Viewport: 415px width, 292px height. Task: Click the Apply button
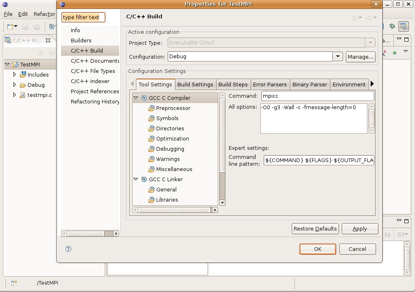click(x=360, y=228)
